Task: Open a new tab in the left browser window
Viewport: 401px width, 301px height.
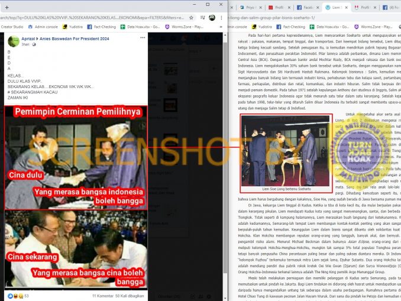Action: 7,8
